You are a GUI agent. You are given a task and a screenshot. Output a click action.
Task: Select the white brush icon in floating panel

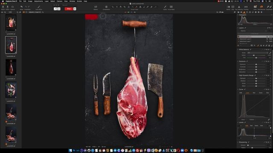tap(55, 9)
